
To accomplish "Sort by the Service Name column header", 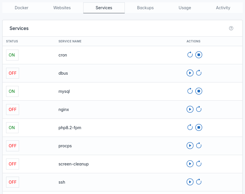I will pyautogui.click(x=70, y=41).
